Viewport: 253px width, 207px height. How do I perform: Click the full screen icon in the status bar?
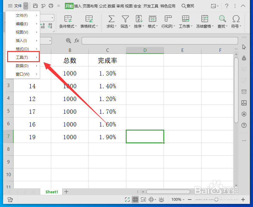tap(127, 200)
